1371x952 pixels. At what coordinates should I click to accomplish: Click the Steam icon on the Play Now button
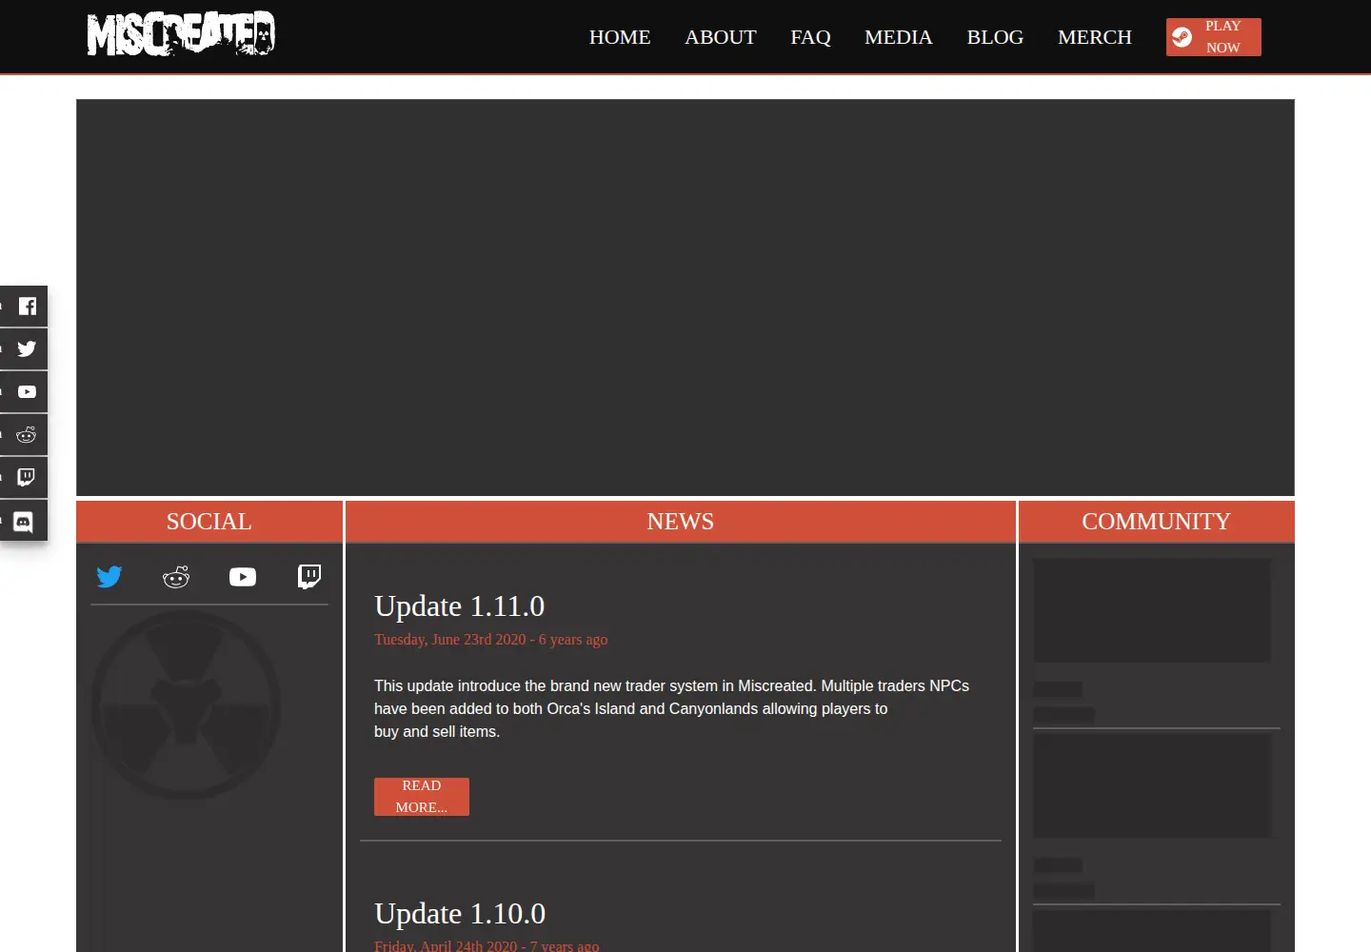1182,37
